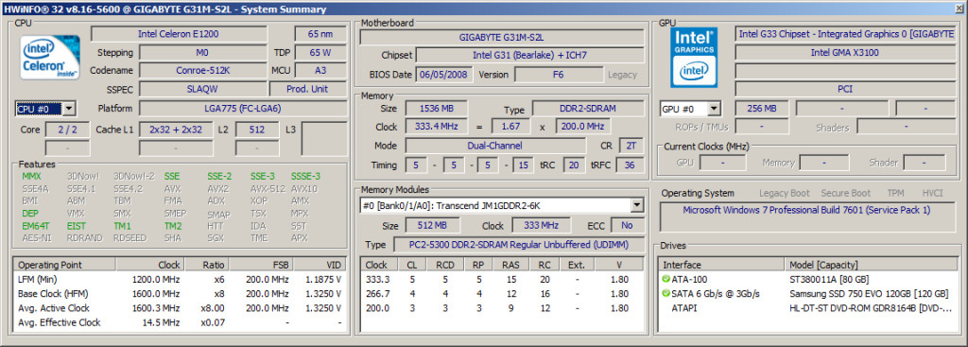This screenshot has width=968, height=347.
Task: Click the Dual-Channel mode field
Action: [495, 146]
